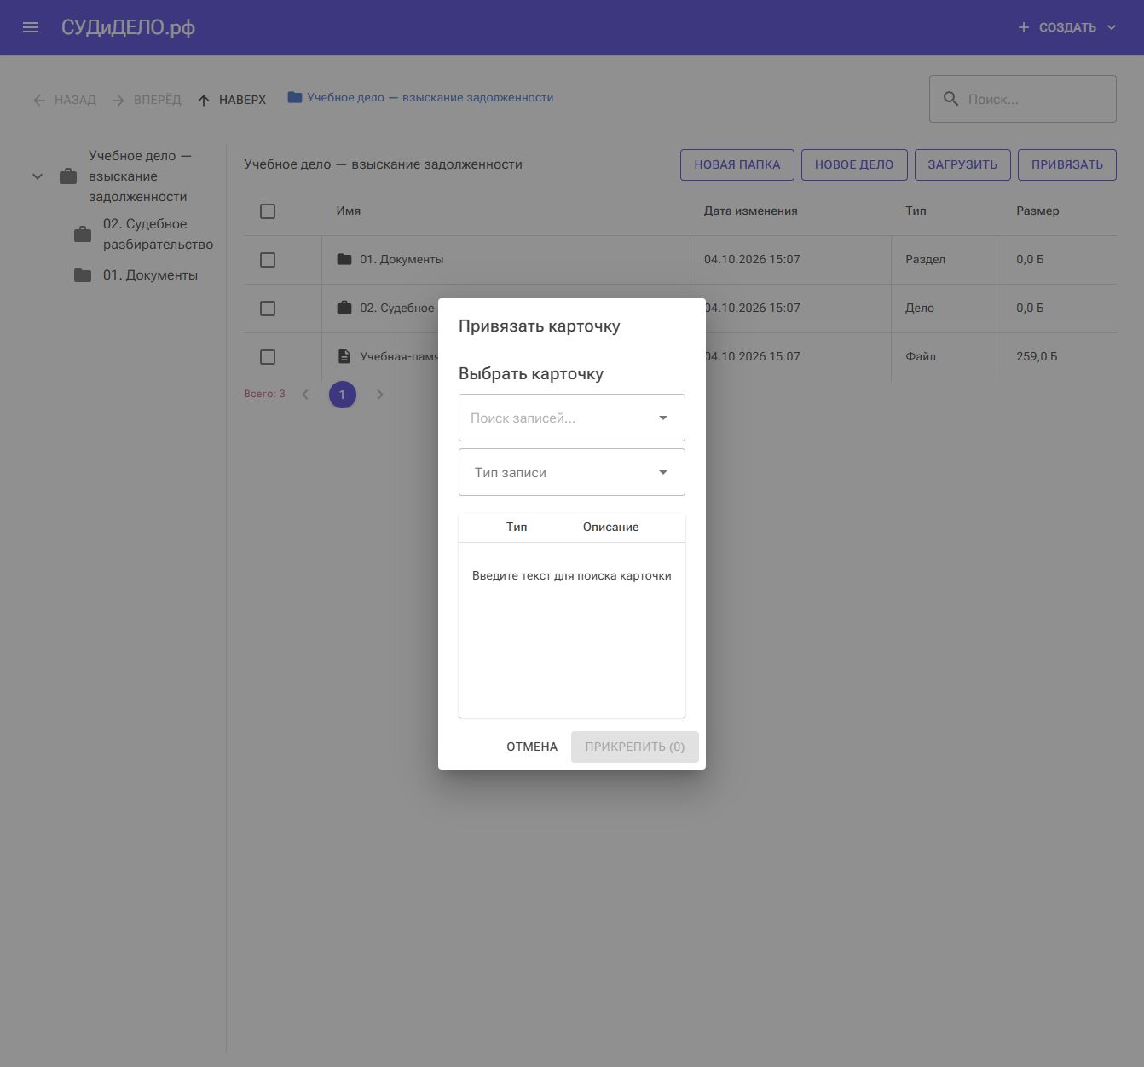The width and height of the screenshot is (1144, 1067).
Task: Click the НОВАЯ ПАПКА button
Action: tap(737, 164)
